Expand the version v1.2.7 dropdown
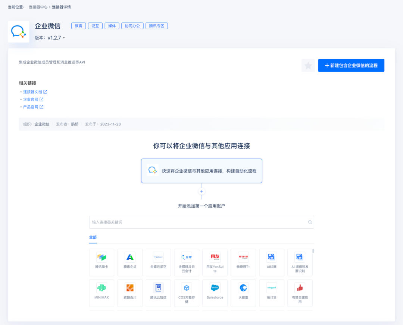Image resolution: width=403 pixels, height=325 pixels. click(x=56, y=38)
